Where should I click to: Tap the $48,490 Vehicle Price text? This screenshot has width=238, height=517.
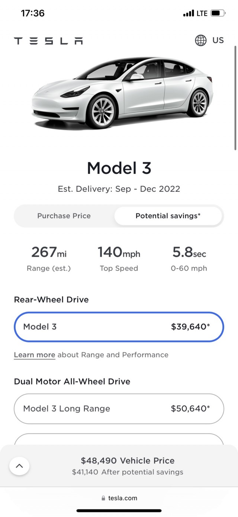pyautogui.click(x=128, y=461)
